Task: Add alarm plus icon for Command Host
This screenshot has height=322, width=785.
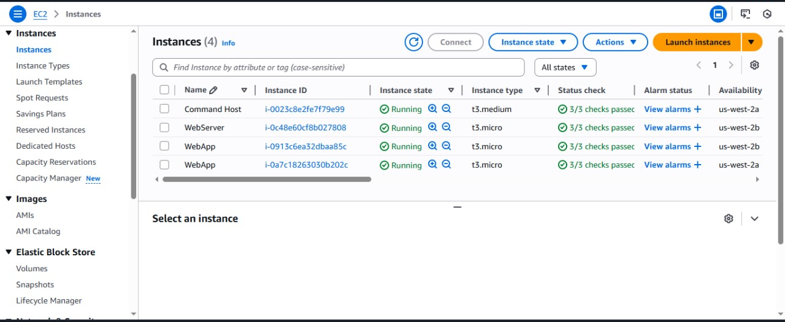Action: click(697, 109)
